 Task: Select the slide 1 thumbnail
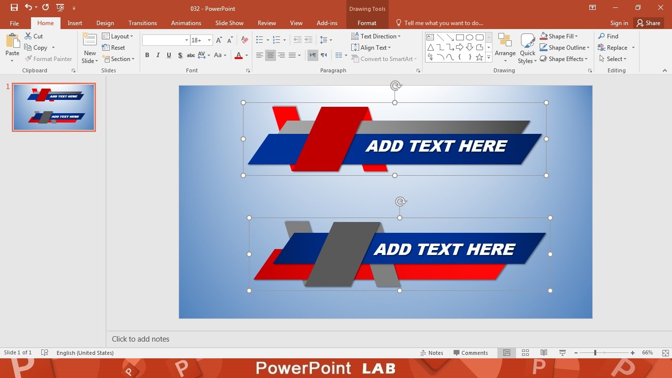(x=54, y=107)
